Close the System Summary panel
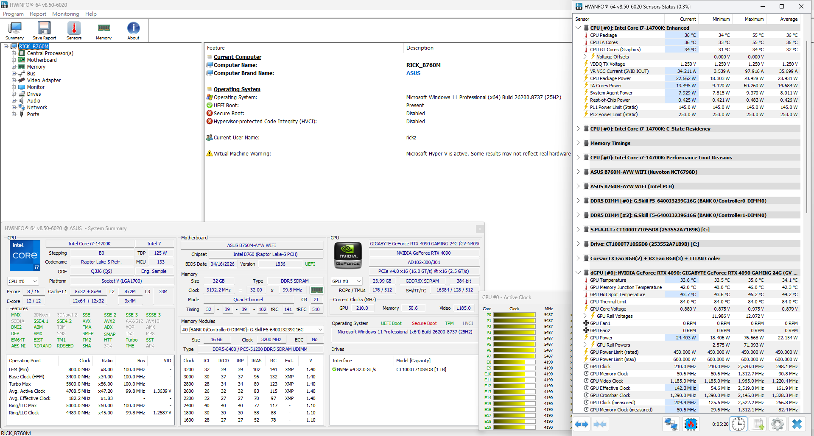Viewport: 814px width, 436px height. (480, 229)
